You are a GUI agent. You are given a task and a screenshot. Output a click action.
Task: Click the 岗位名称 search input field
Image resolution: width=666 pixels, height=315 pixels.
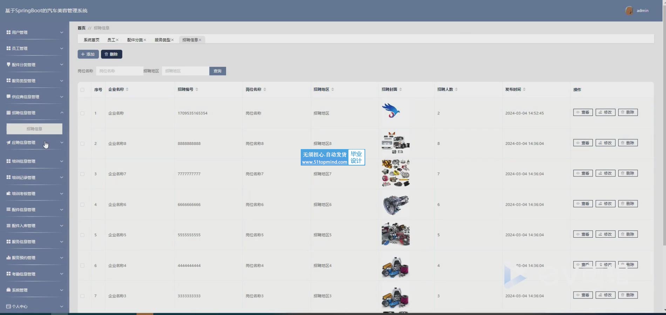coord(120,71)
